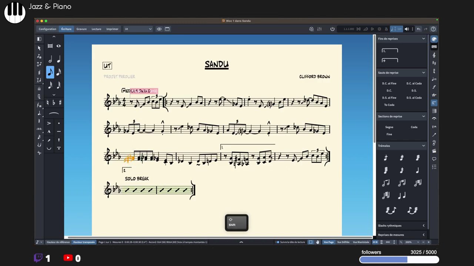
Task: Open the video window film reel icon
Action: point(311,29)
